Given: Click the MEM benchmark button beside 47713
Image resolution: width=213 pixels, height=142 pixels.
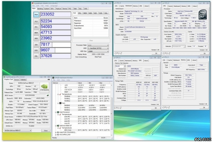Looking at the screenshot, I should tap(36, 33).
